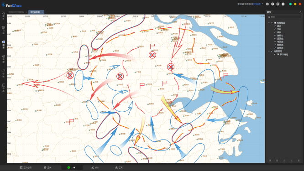Screen dimensions: 304x171
Task: Click the last icon in the layer panel footer
Action: click(299, 161)
